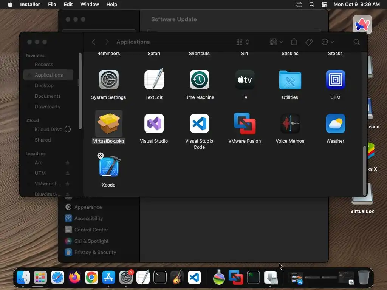387x290 pixels.
Task: Eject the UTM volume in sidebar
Action: tap(67, 173)
